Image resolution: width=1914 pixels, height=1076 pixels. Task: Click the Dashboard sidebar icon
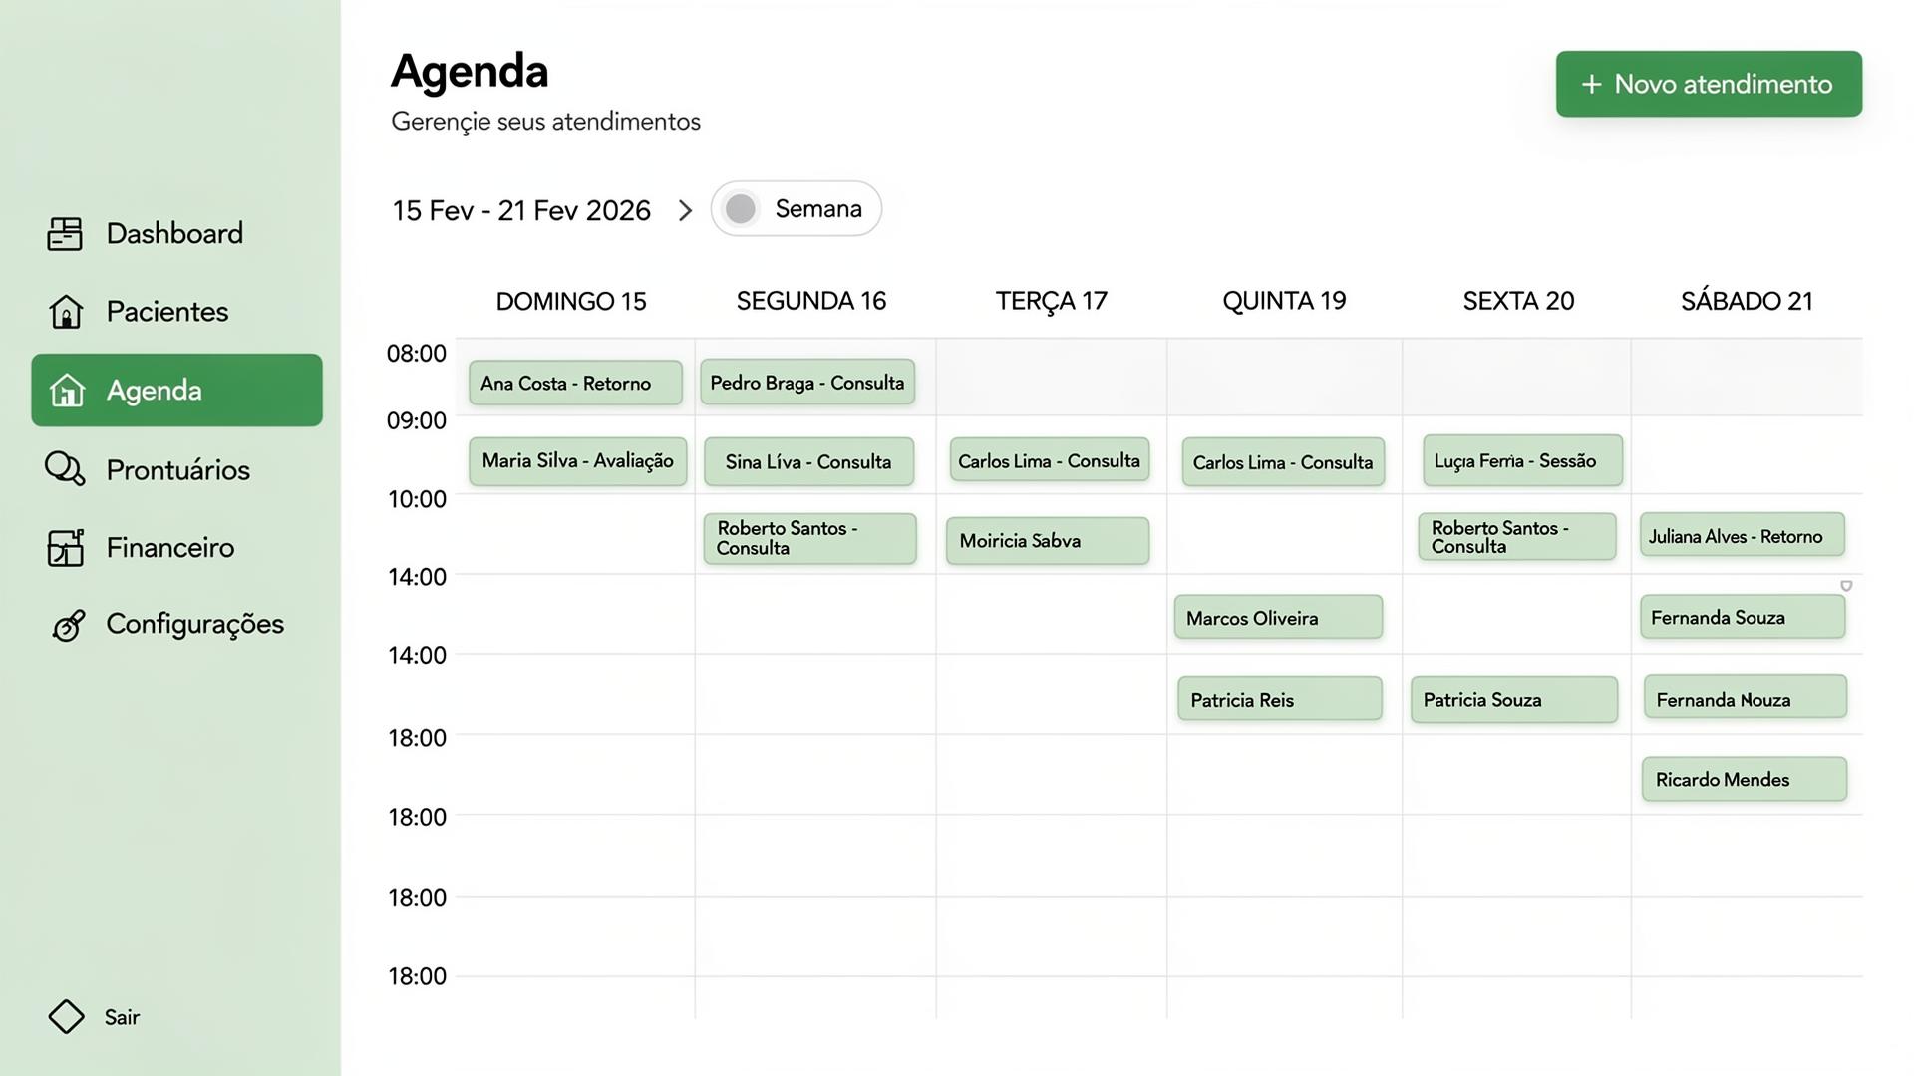65,234
